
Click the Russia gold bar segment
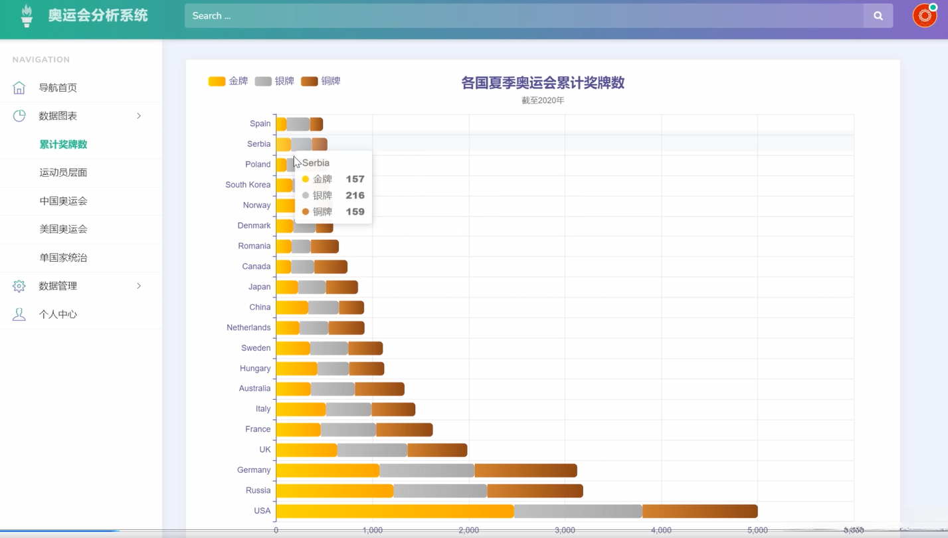(x=335, y=491)
